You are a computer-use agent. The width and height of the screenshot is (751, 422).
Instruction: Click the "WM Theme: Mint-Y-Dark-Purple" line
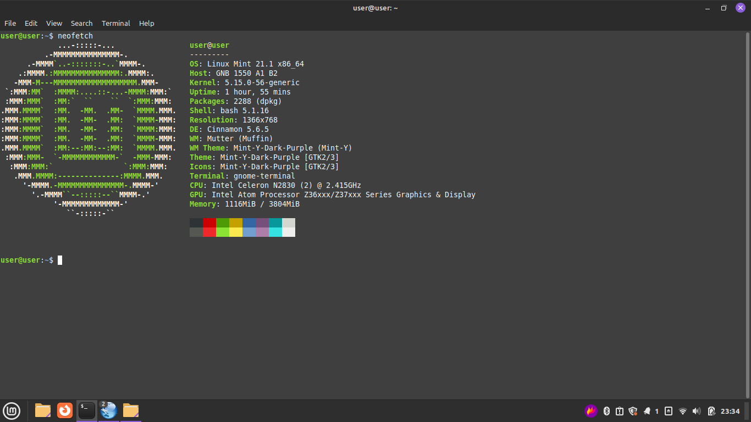271,148
